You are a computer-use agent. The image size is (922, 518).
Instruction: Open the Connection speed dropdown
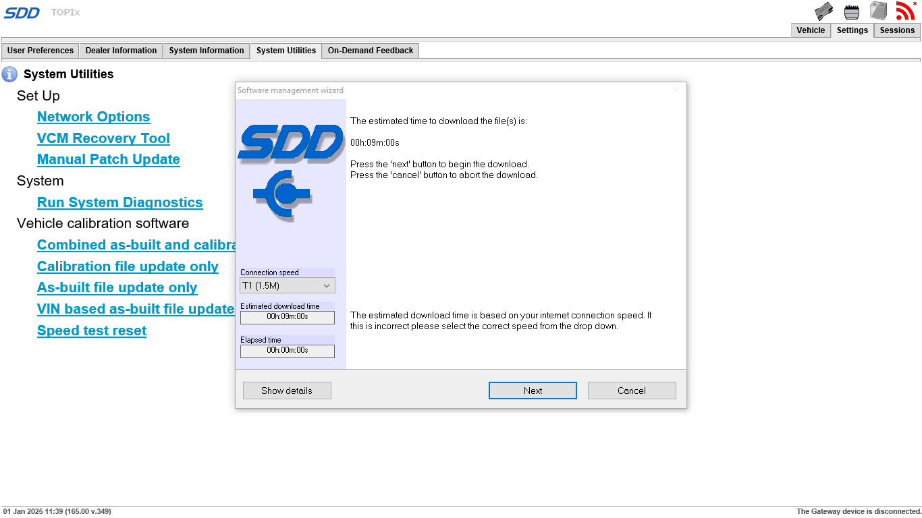pyautogui.click(x=288, y=285)
